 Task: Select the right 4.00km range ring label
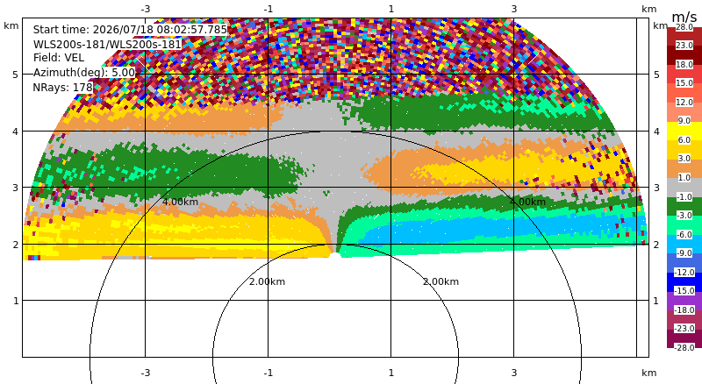[528, 202]
